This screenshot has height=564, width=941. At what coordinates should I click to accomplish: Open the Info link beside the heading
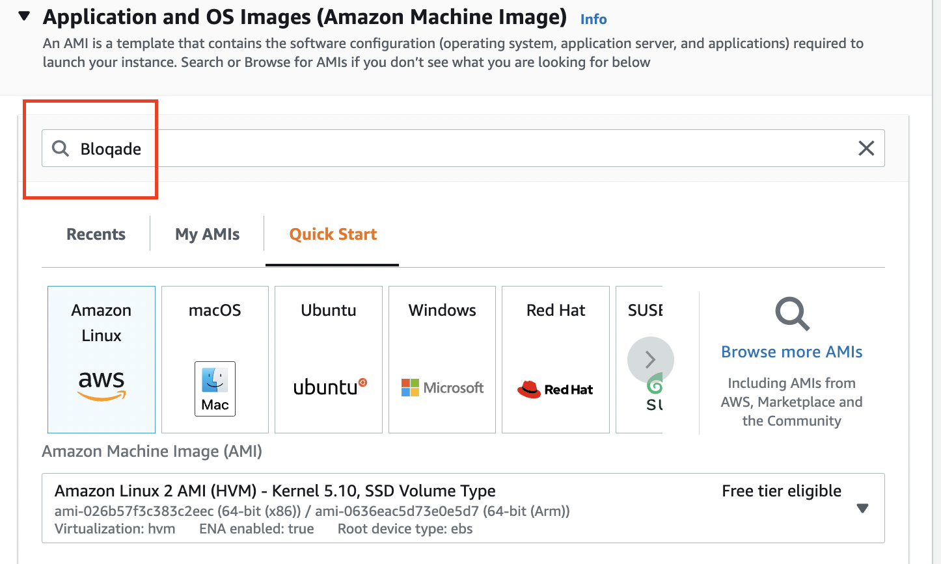pos(593,19)
